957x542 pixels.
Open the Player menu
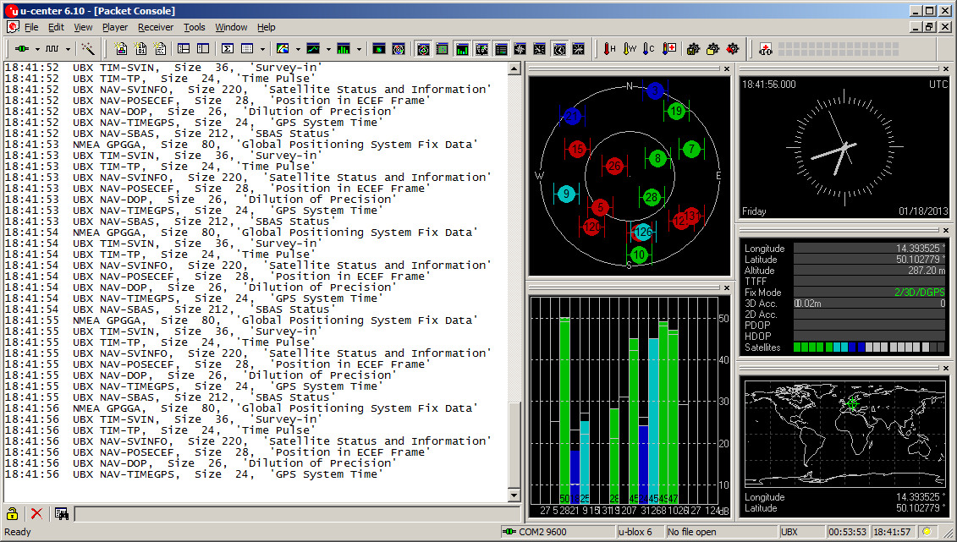click(x=115, y=27)
